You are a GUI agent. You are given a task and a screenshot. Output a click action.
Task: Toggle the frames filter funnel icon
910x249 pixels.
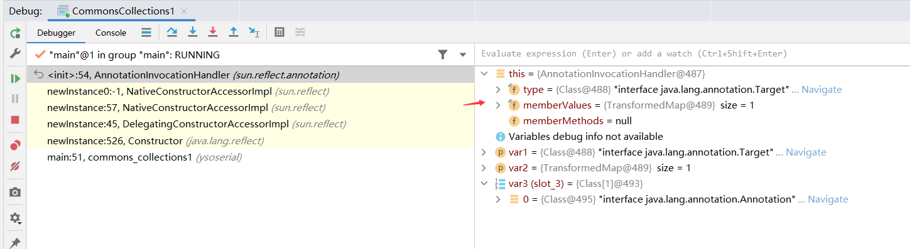point(443,55)
